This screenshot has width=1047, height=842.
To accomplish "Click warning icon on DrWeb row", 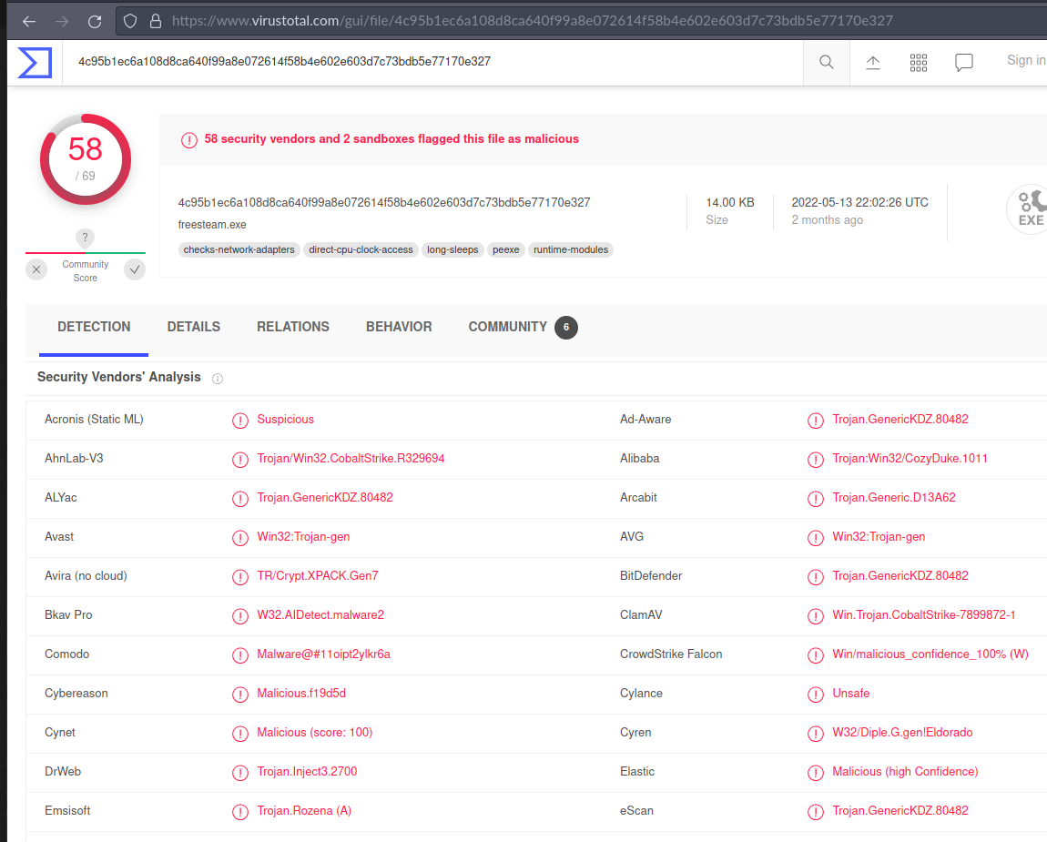I will [239, 773].
